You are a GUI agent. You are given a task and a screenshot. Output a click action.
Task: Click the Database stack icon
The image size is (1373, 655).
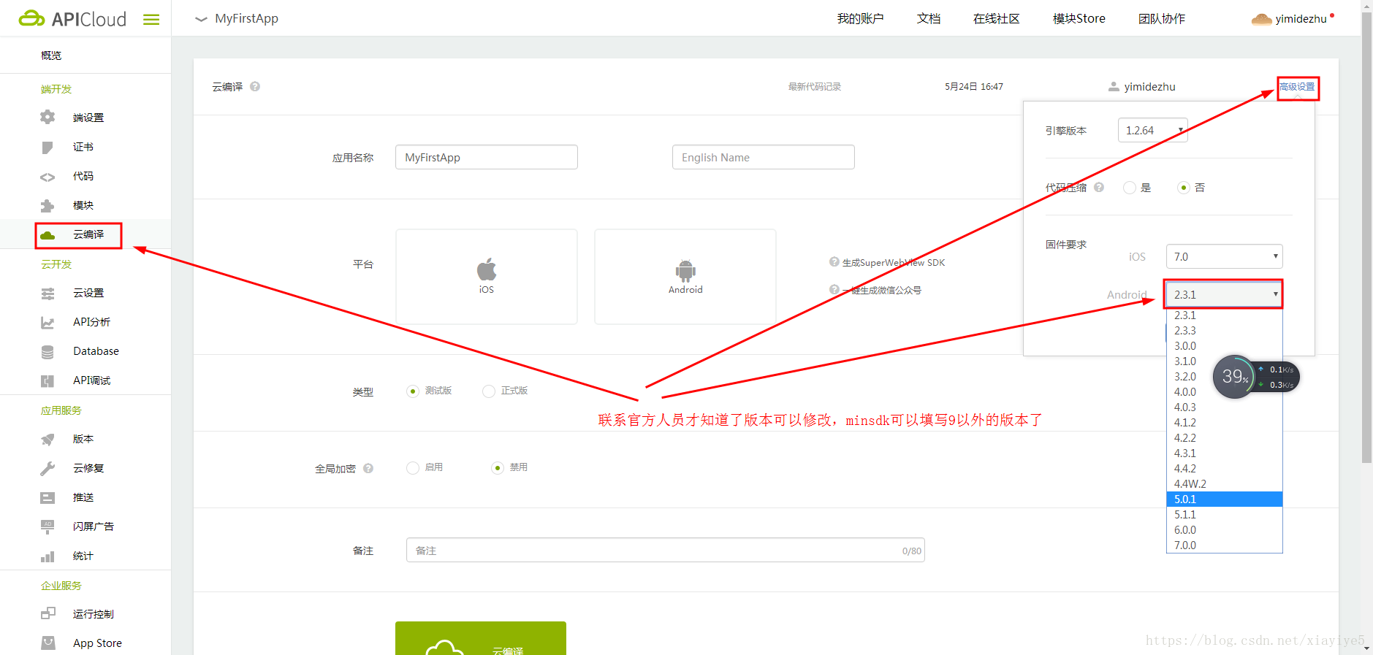point(47,352)
